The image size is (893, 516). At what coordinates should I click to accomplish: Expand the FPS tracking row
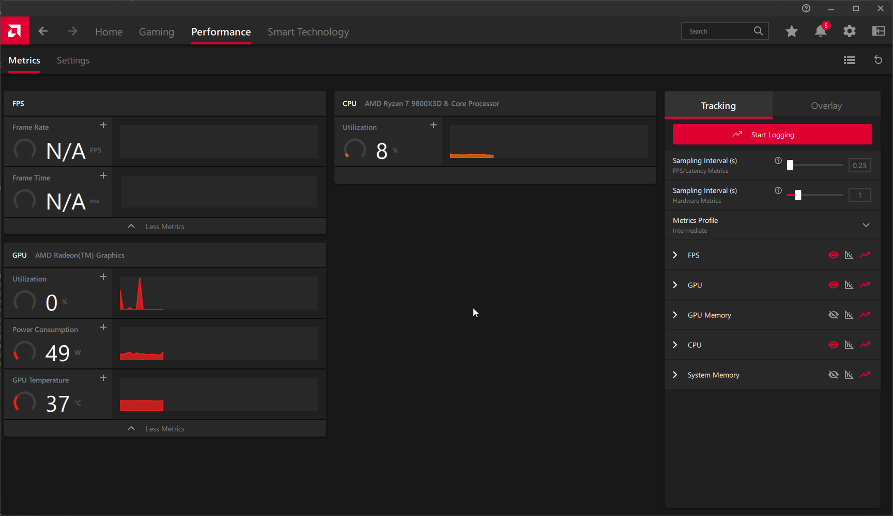coord(675,255)
